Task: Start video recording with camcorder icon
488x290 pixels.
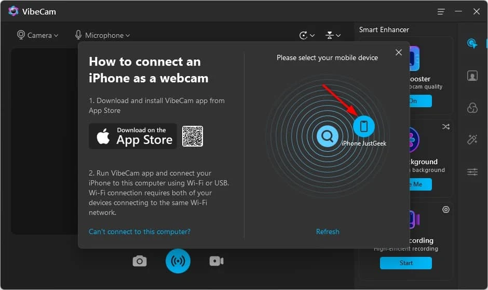Action: (216, 261)
